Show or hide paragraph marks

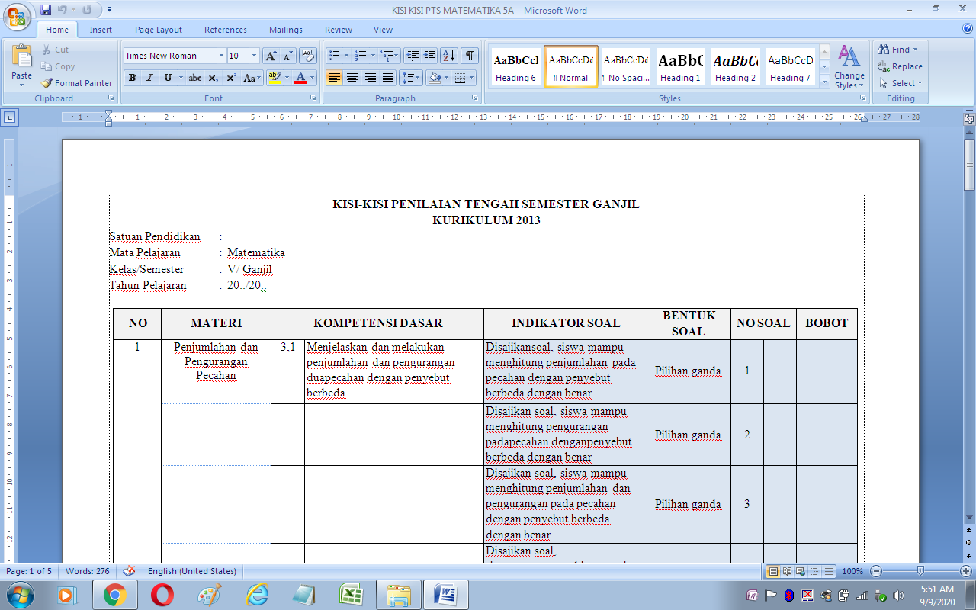click(470, 56)
